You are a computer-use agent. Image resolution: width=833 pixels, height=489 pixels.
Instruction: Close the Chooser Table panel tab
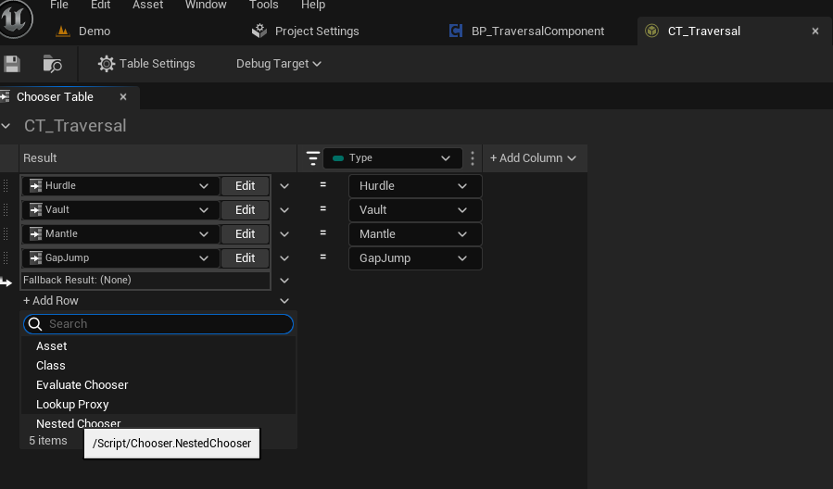[x=123, y=97]
